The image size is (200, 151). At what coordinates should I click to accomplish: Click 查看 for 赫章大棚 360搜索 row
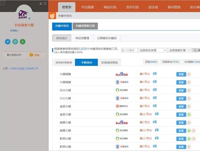[181, 131]
